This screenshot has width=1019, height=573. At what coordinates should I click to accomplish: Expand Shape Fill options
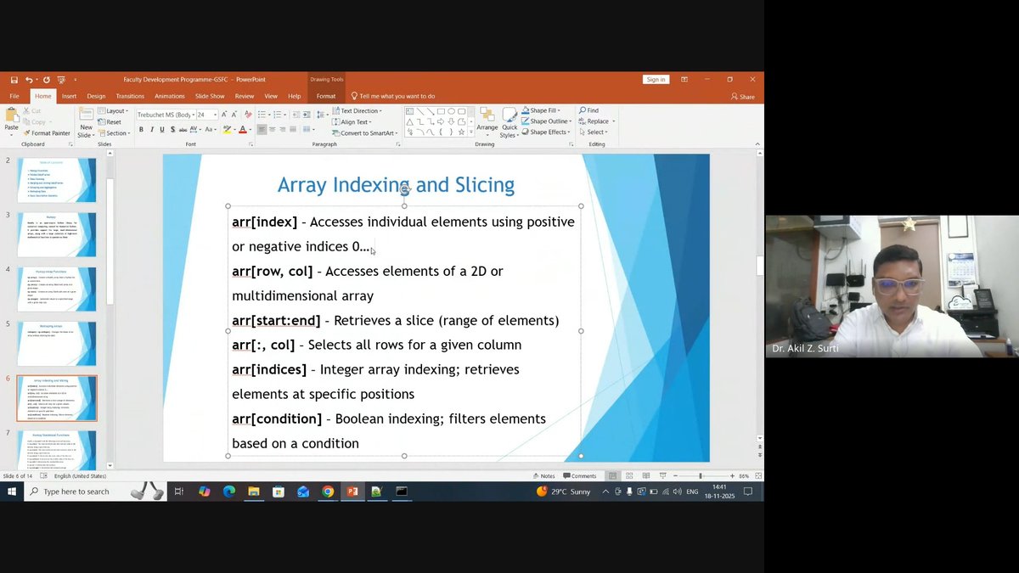[x=539, y=110]
